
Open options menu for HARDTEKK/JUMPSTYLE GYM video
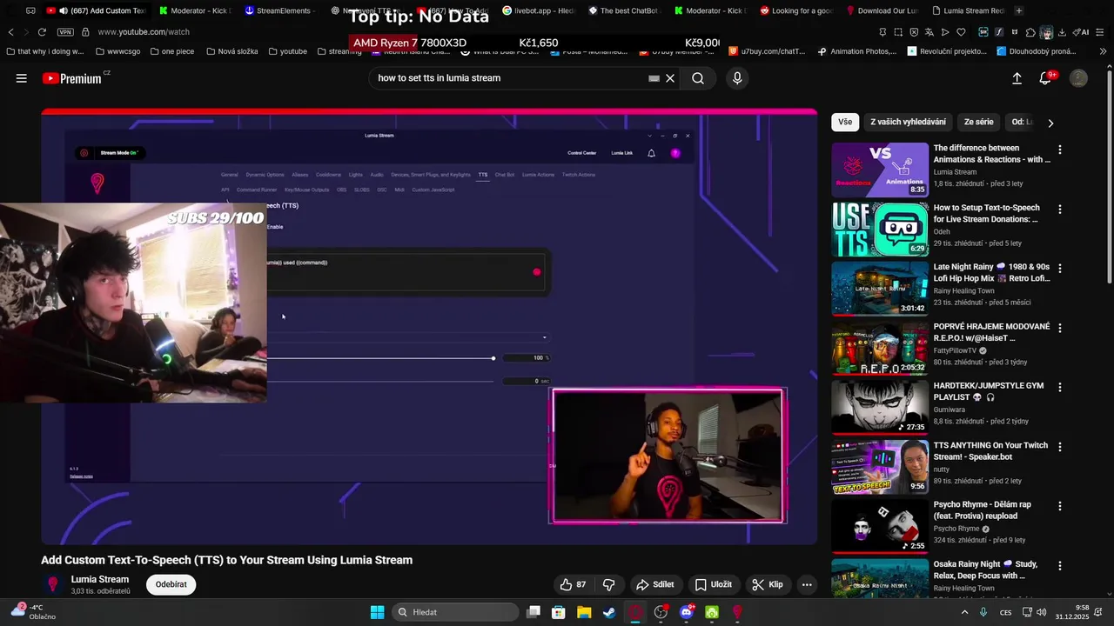coord(1059,387)
